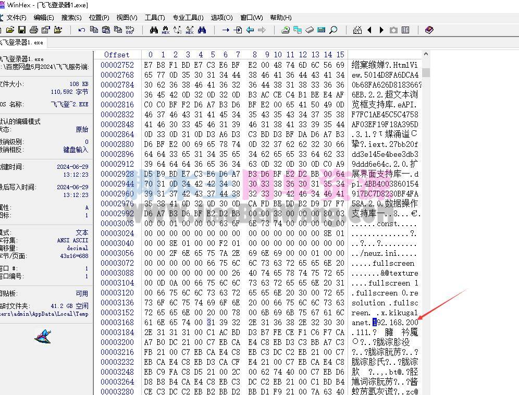The height and width of the screenshot is (395, 519).
Task: Click offset row 00003168
Action: pos(117,323)
